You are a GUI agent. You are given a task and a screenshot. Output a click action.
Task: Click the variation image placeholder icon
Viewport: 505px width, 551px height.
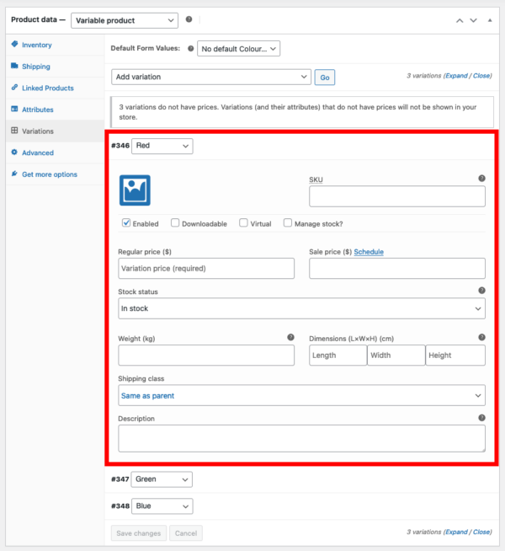click(135, 190)
